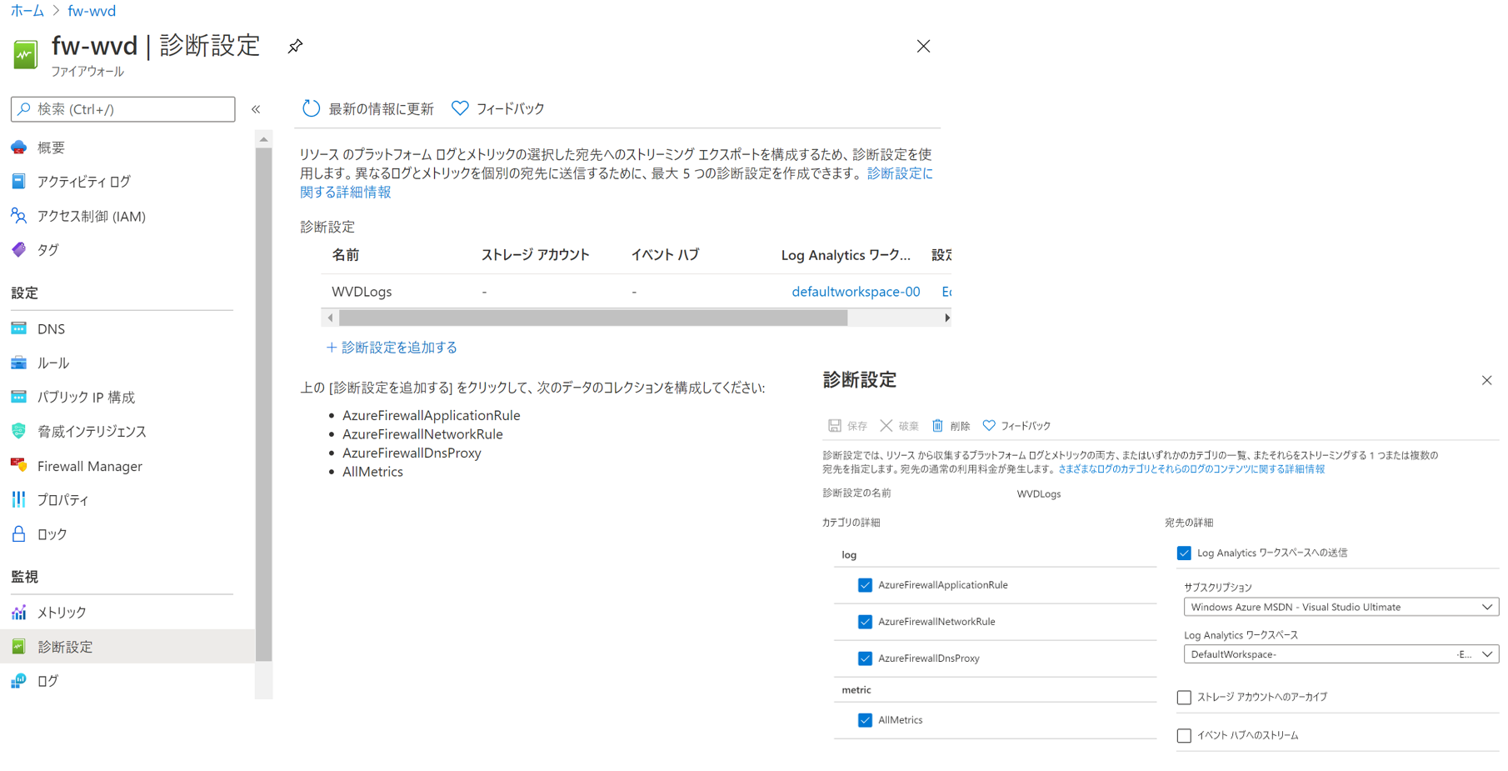This screenshot has height=771, width=1508.
Task: Select the WVDLogs table row name
Action: [x=362, y=292]
